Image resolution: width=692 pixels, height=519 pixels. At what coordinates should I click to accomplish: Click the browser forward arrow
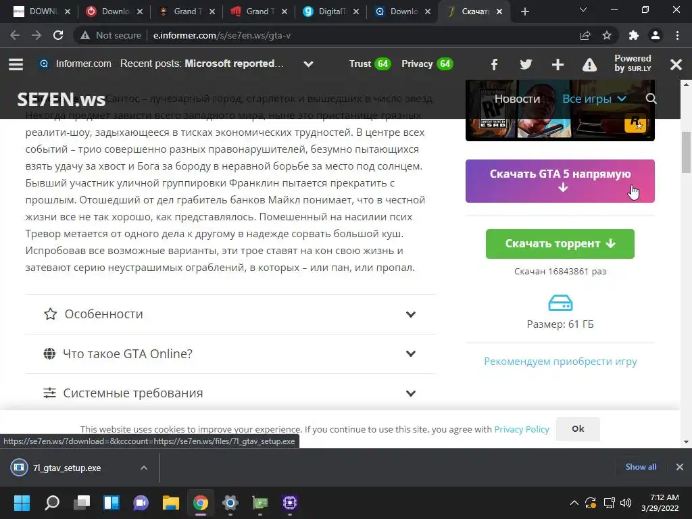point(36,35)
